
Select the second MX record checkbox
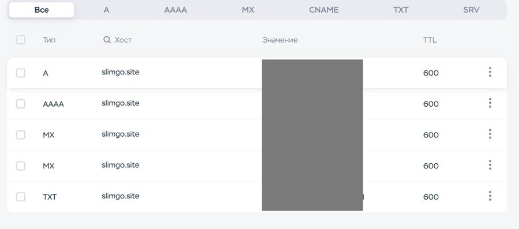pos(21,166)
